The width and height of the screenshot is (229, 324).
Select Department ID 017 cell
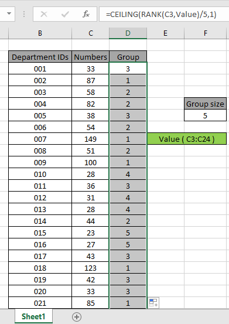pyautogui.click(x=40, y=256)
